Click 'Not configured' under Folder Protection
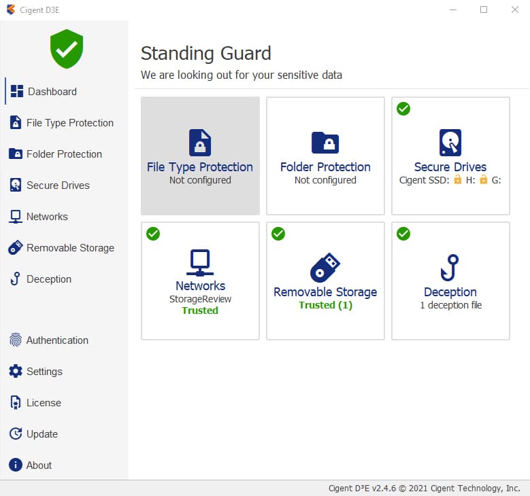Viewport: 530px width, 496px height. point(325,180)
